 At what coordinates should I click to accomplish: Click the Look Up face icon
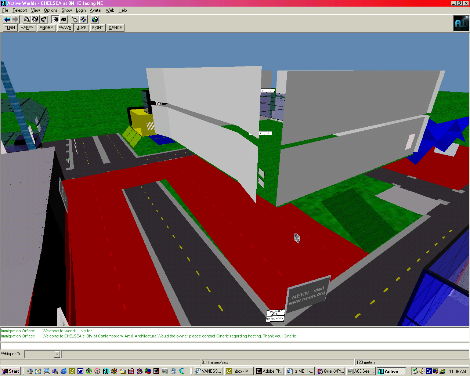tap(27, 19)
